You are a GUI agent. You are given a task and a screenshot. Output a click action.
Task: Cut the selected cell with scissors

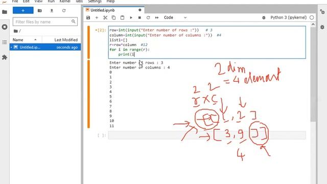pyautogui.click(x=105, y=18)
